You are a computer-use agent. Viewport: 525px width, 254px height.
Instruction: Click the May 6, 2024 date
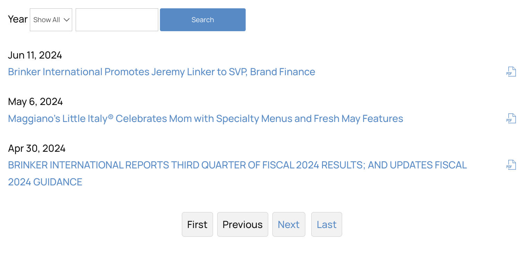point(35,102)
